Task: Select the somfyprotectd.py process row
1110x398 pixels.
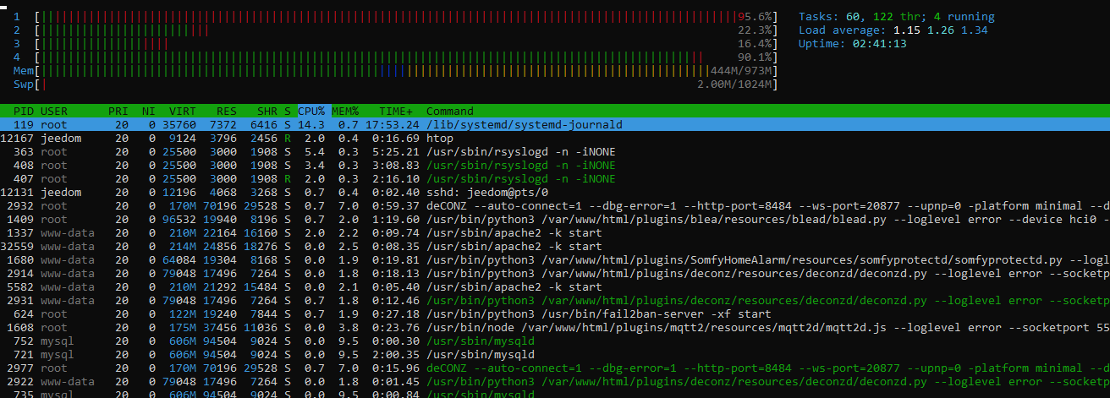Action: click(x=635, y=260)
